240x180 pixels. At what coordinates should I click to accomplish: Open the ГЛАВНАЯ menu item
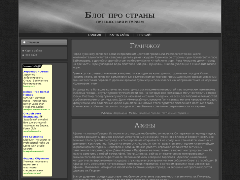[94, 35]
